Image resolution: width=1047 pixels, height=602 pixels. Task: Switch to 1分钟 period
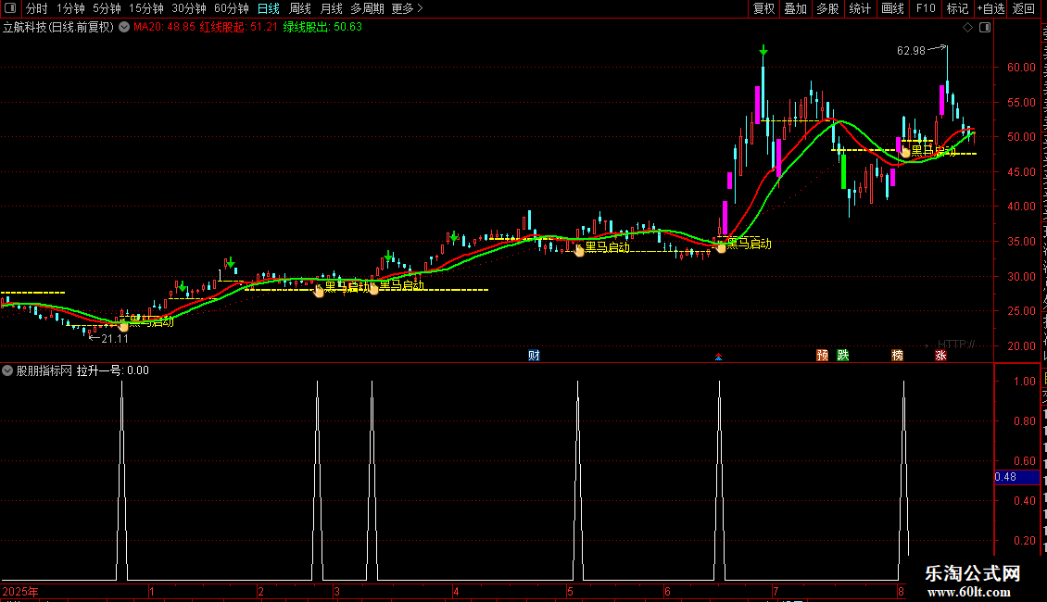70,8
